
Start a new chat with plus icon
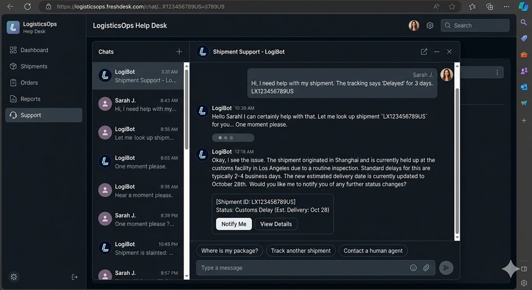[179, 52]
